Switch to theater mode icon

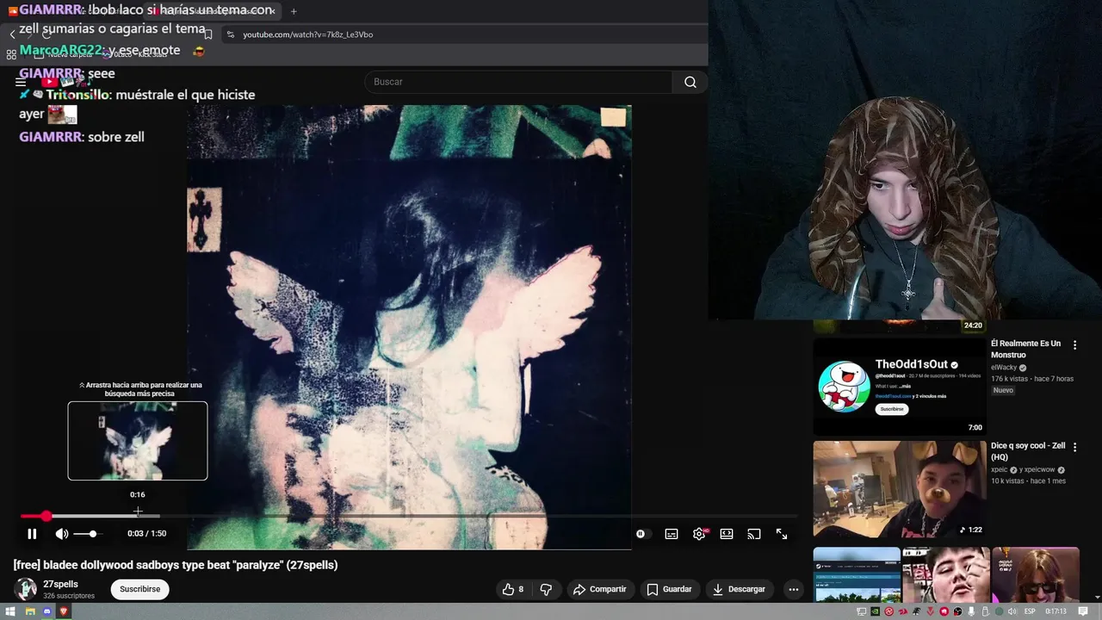[727, 534]
